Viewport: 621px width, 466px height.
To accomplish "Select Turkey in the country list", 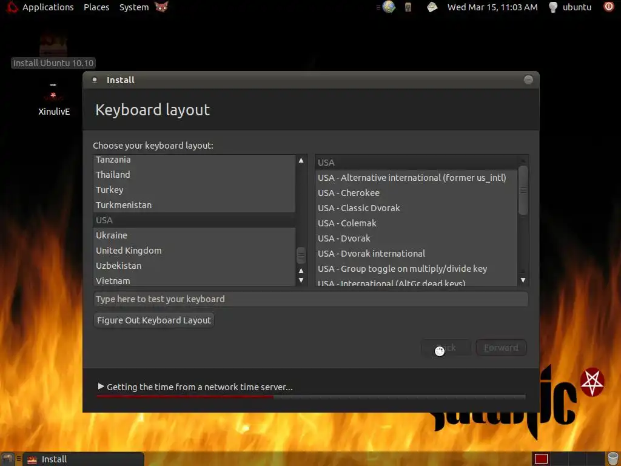I will coord(194,190).
